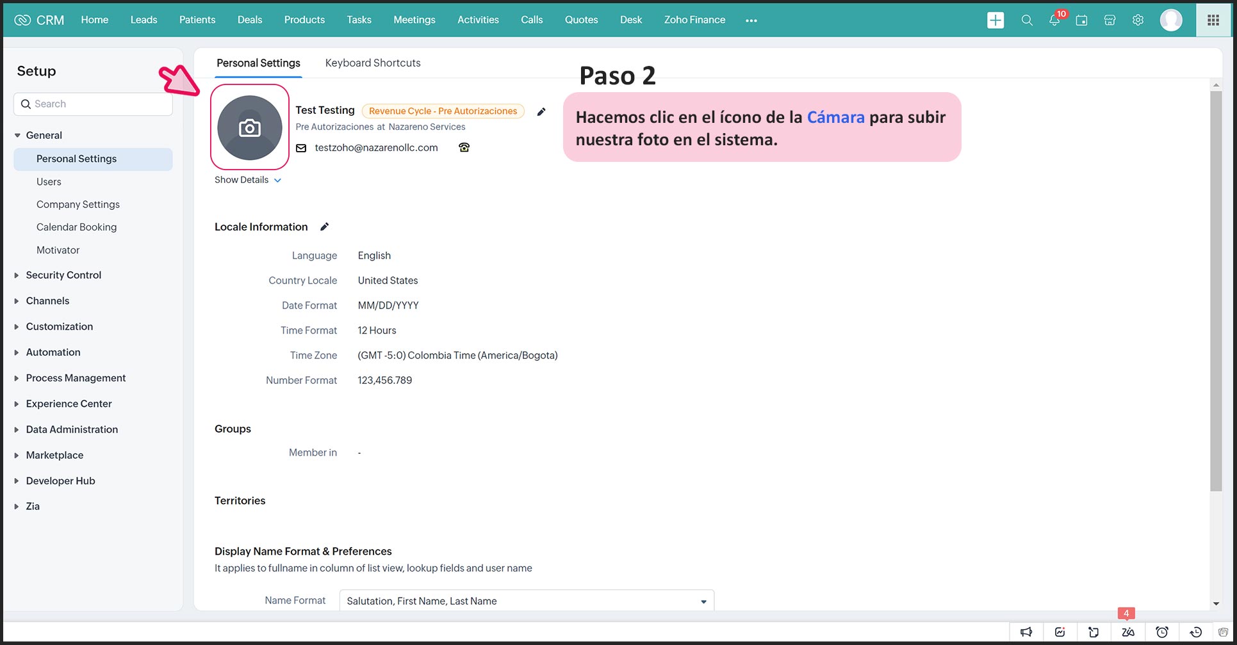This screenshot has height=645, width=1237.
Task: Expand the Security Control section
Action: click(x=63, y=275)
